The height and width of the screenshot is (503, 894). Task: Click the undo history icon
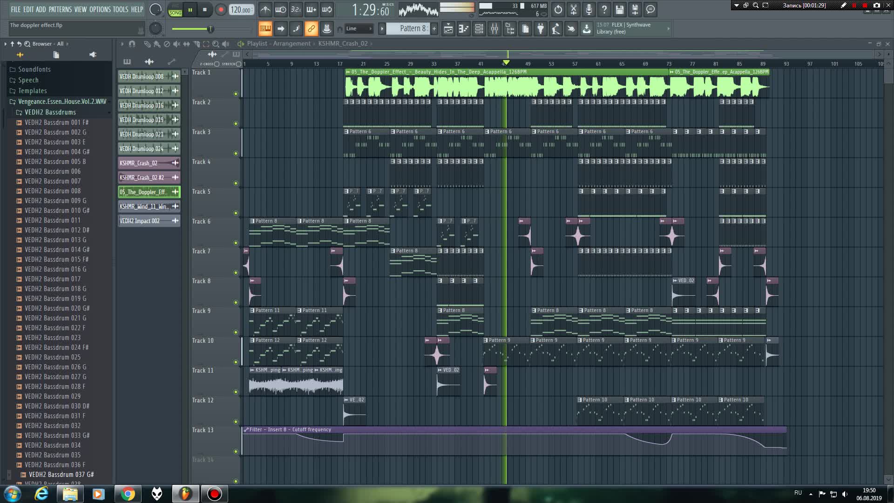pyautogui.click(x=558, y=9)
